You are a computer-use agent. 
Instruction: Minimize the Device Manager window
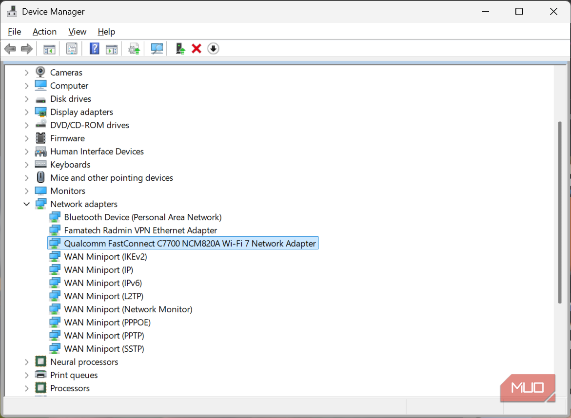[x=485, y=12]
